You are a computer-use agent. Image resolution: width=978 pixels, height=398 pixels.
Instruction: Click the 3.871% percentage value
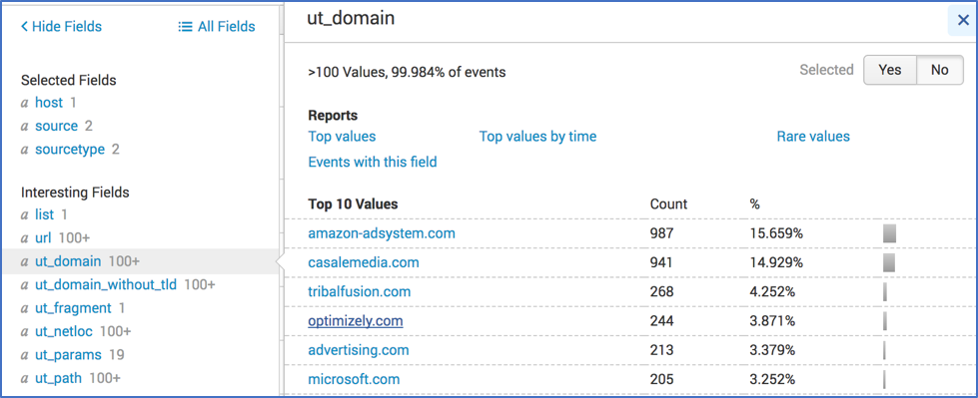click(x=772, y=321)
